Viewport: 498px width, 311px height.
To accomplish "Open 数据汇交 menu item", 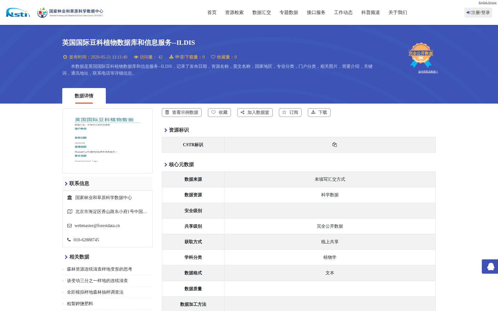I will pyautogui.click(x=262, y=12).
